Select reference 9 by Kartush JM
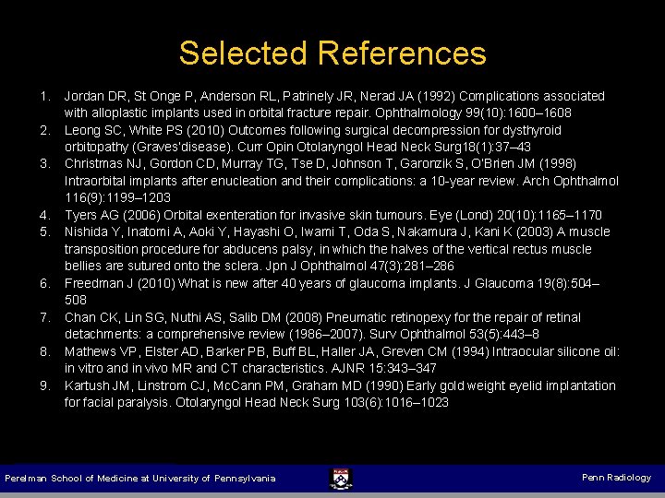Viewport: 665px width, 498px height. [x=328, y=394]
